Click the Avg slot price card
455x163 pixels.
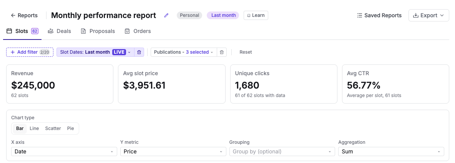[172, 84]
